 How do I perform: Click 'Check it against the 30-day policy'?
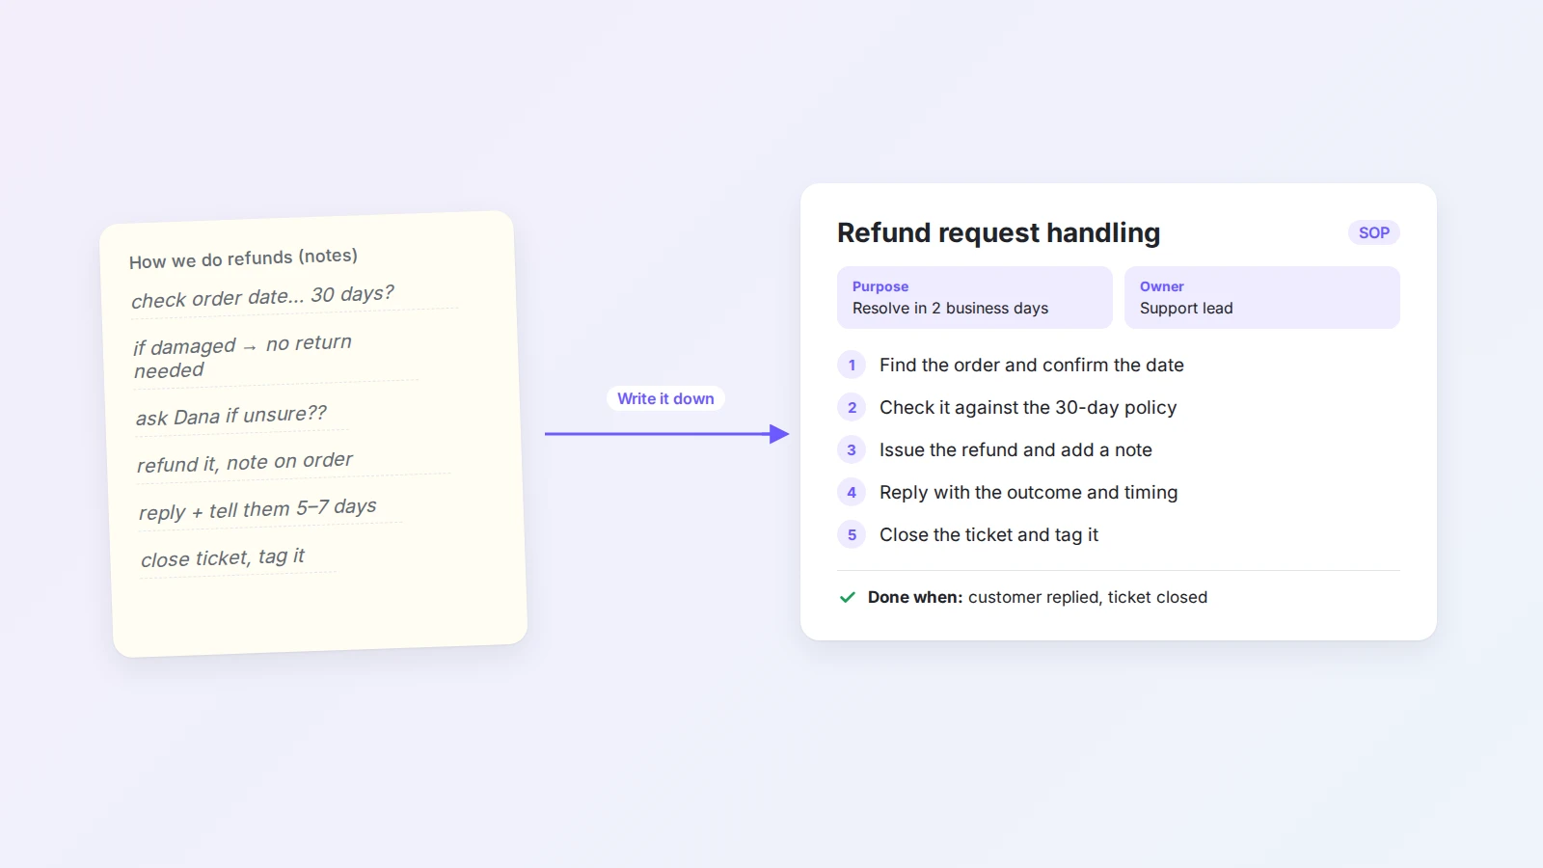(1028, 407)
